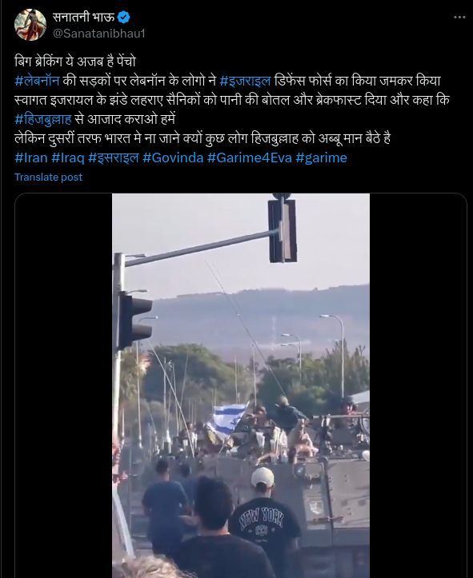Viewport: 473px width, 578px height.
Task: Open the #Govinda hashtag
Action: (173, 157)
